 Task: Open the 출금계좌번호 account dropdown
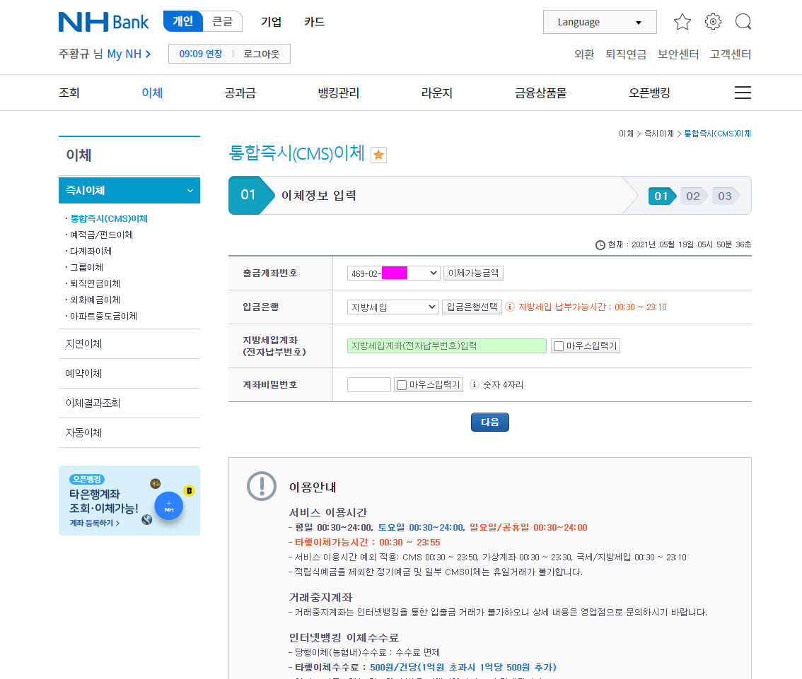393,273
